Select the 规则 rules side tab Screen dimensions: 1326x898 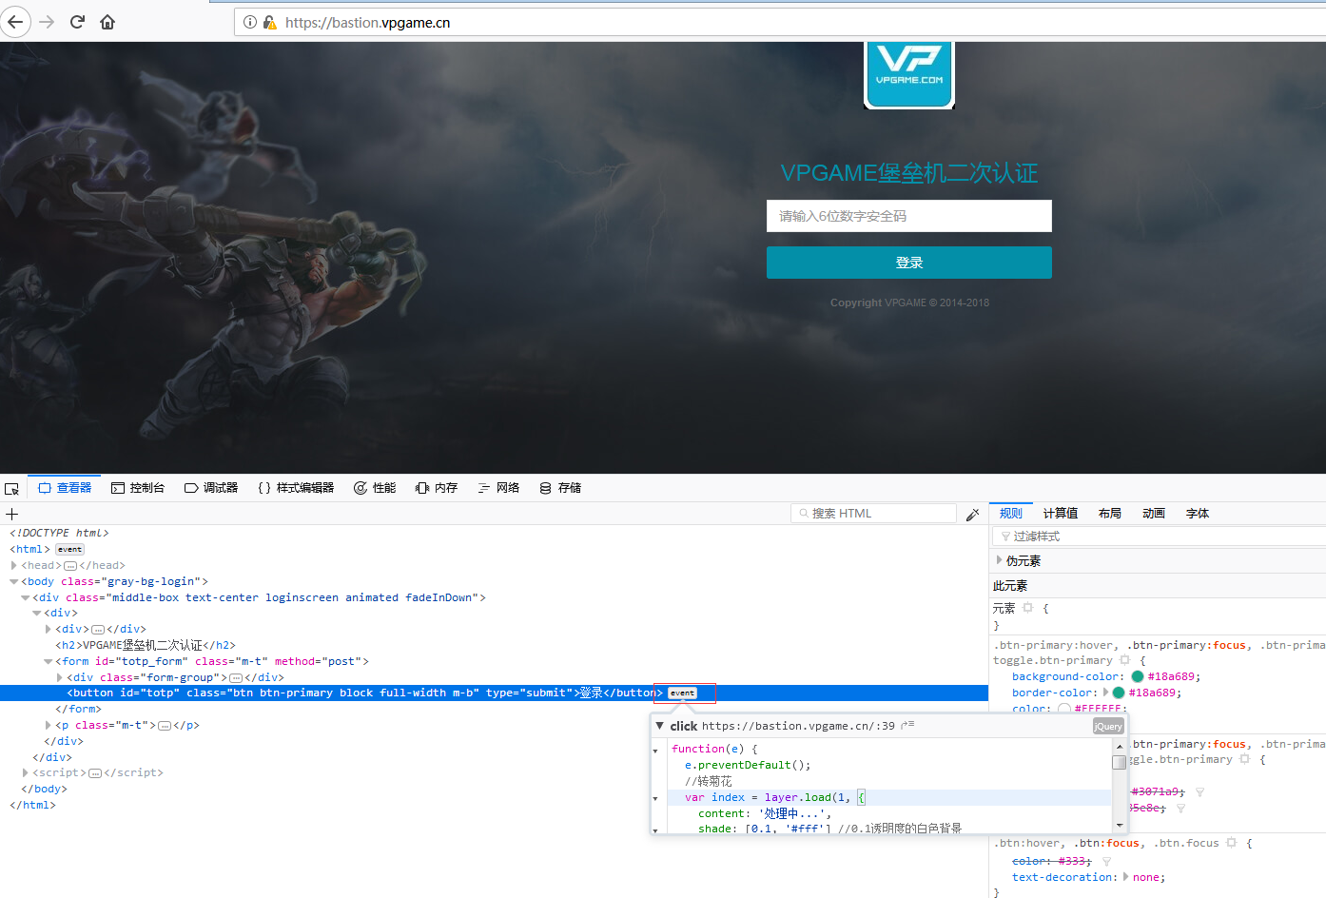(1011, 514)
